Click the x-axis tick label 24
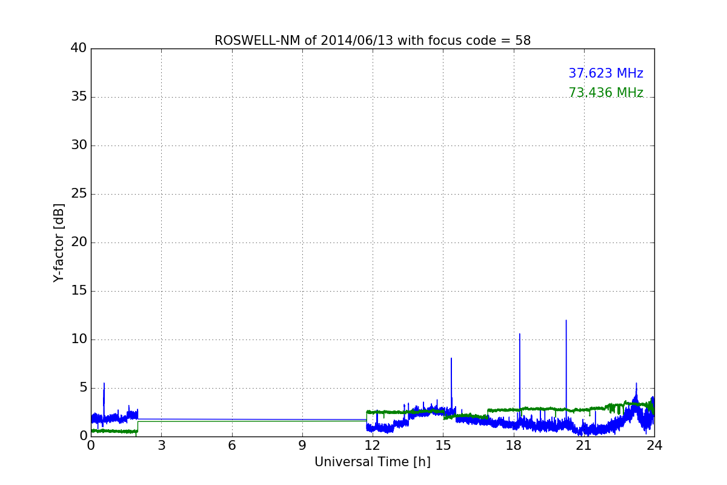 [654, 446]
